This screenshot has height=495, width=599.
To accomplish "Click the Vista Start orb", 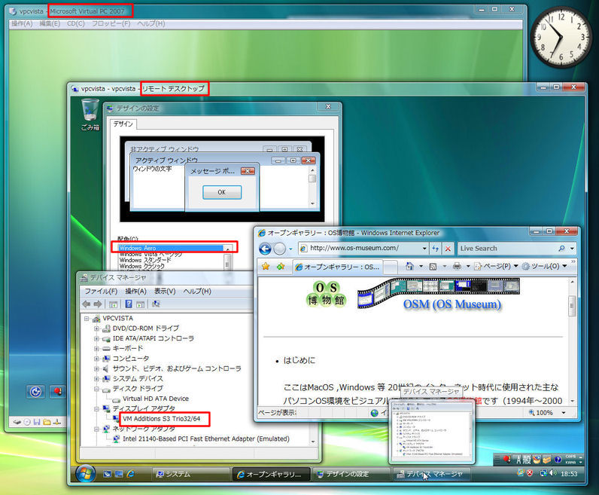I will (x=85, y=474).
